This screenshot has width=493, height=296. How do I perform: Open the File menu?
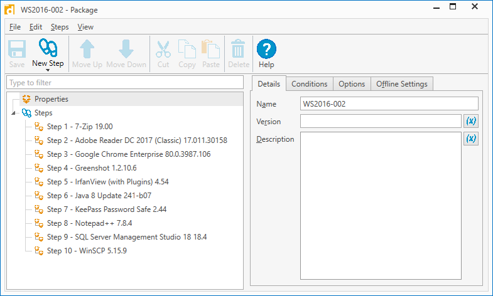pos(15,27)
